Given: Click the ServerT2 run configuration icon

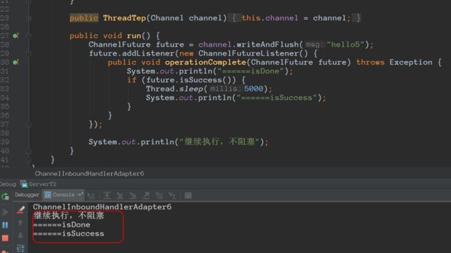Looking at the screenshot, I should click(24, 184).
